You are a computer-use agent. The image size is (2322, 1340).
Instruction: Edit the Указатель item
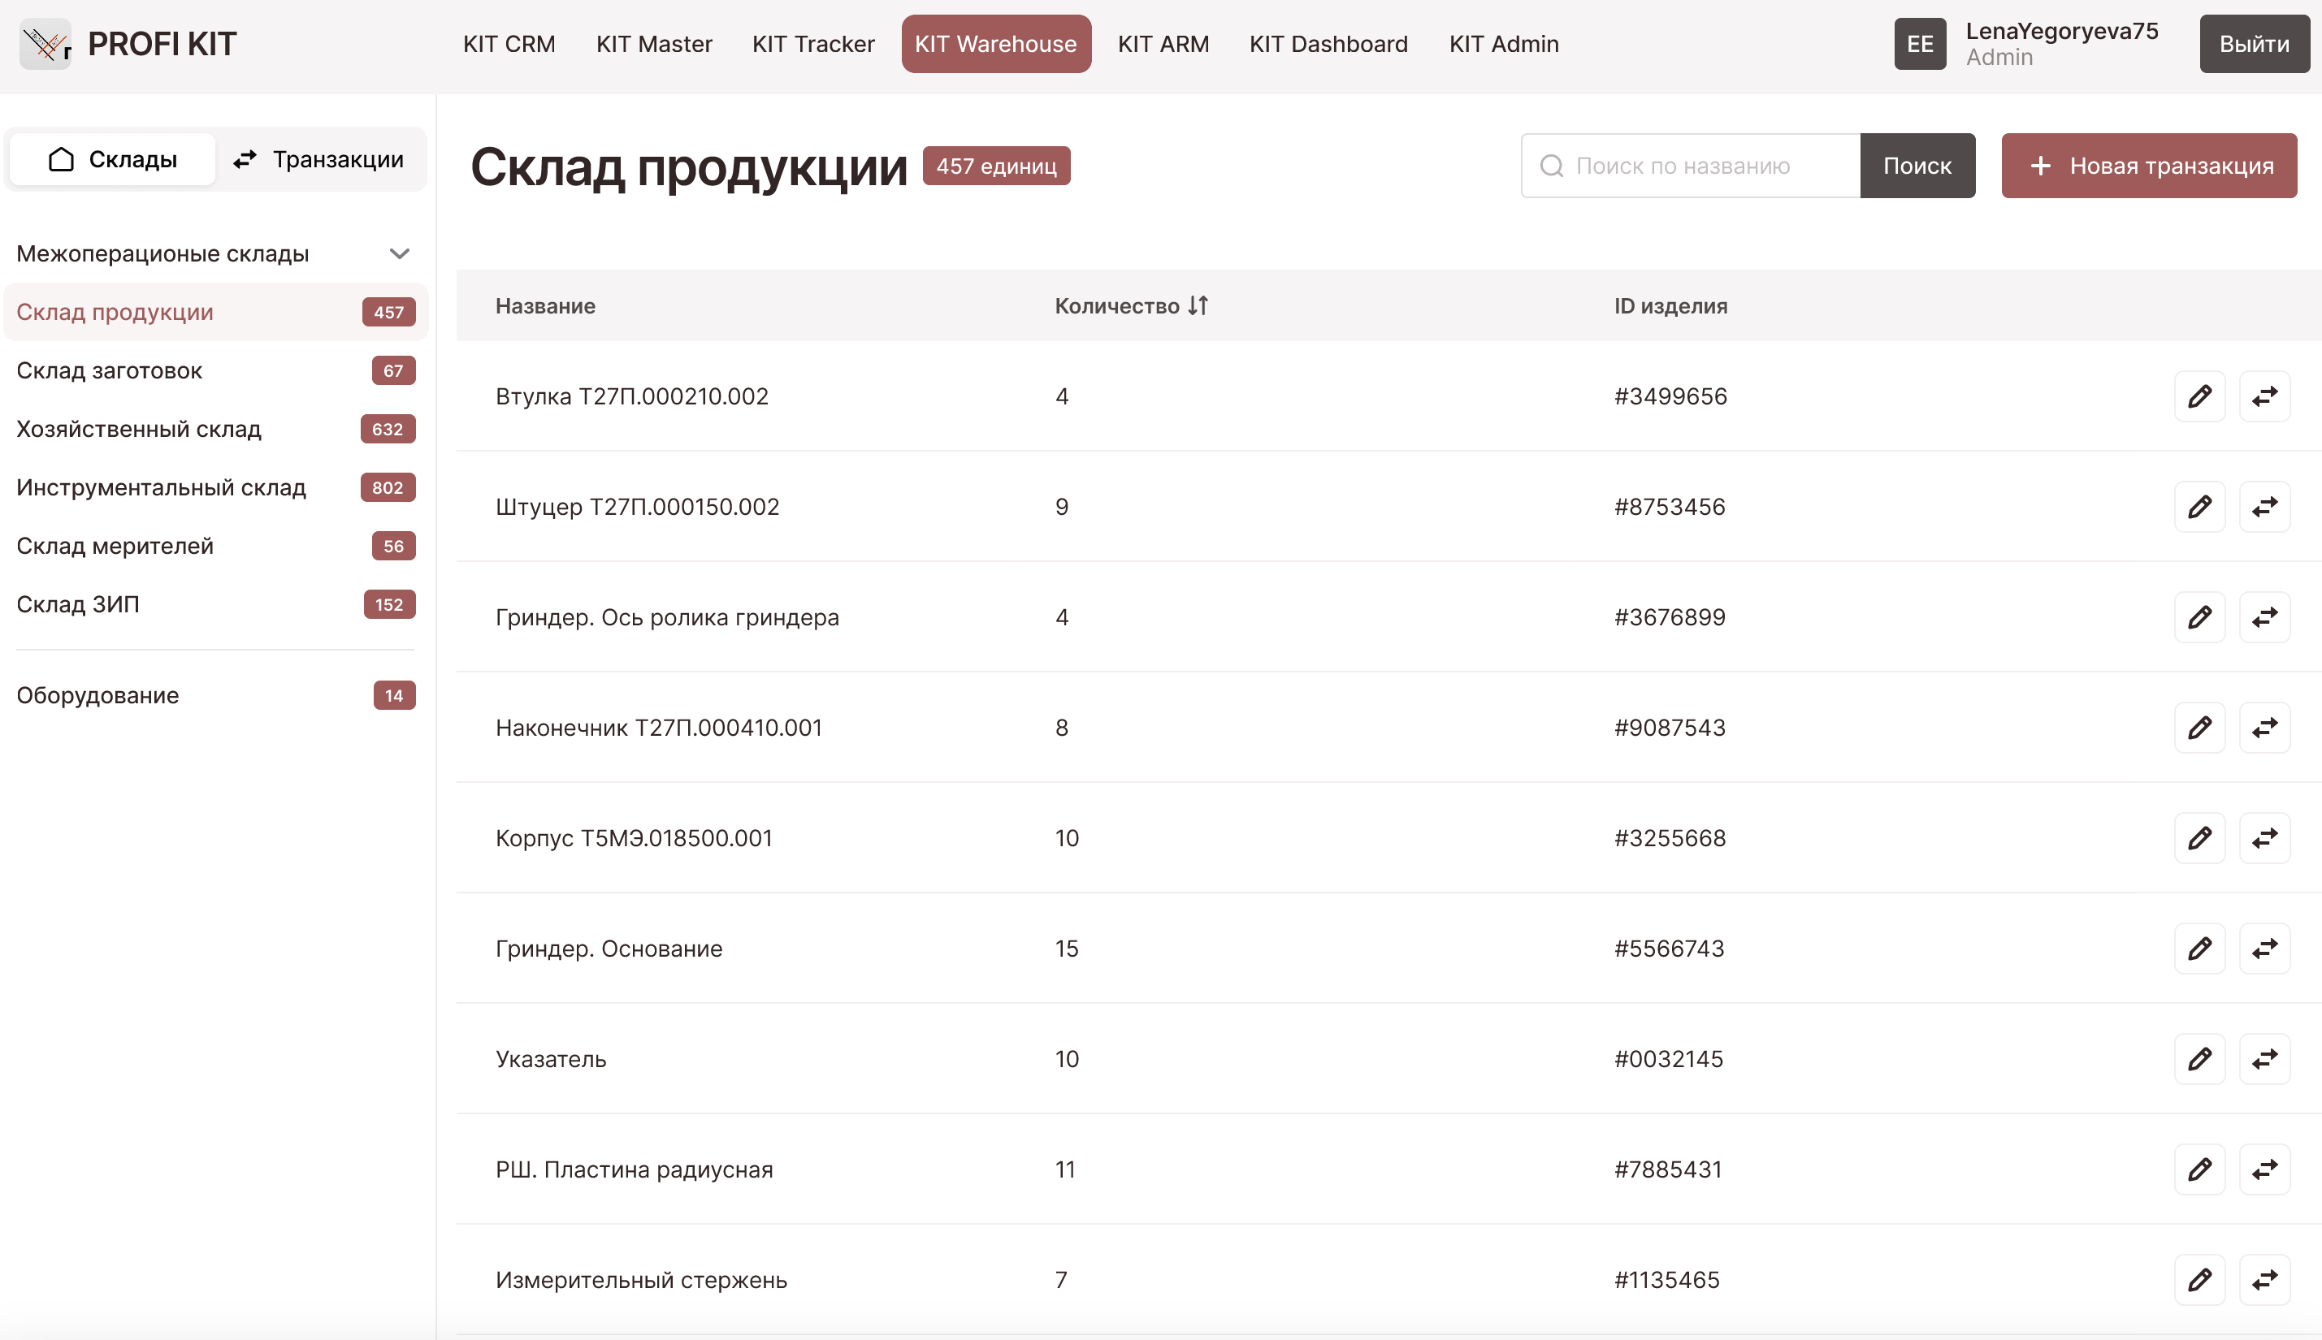2199,1059
